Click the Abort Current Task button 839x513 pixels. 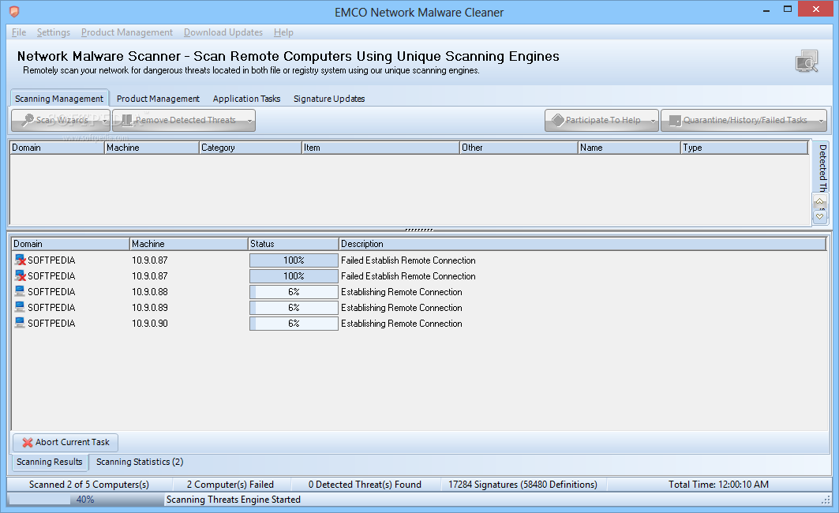[x=66, y=443]
